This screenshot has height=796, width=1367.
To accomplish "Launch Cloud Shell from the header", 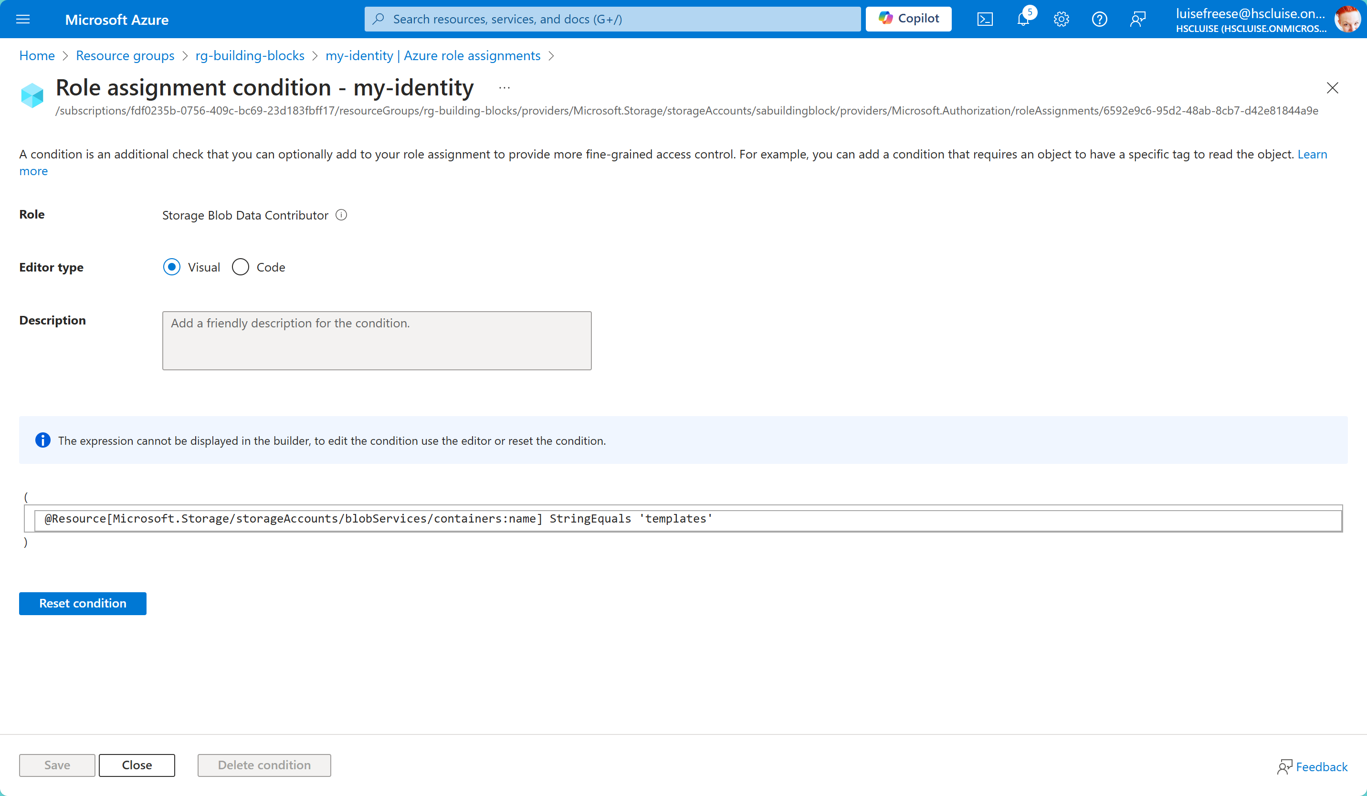I will pyautogui.click(x=985, y=20).
